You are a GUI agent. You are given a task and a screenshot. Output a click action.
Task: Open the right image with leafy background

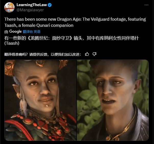113,100
